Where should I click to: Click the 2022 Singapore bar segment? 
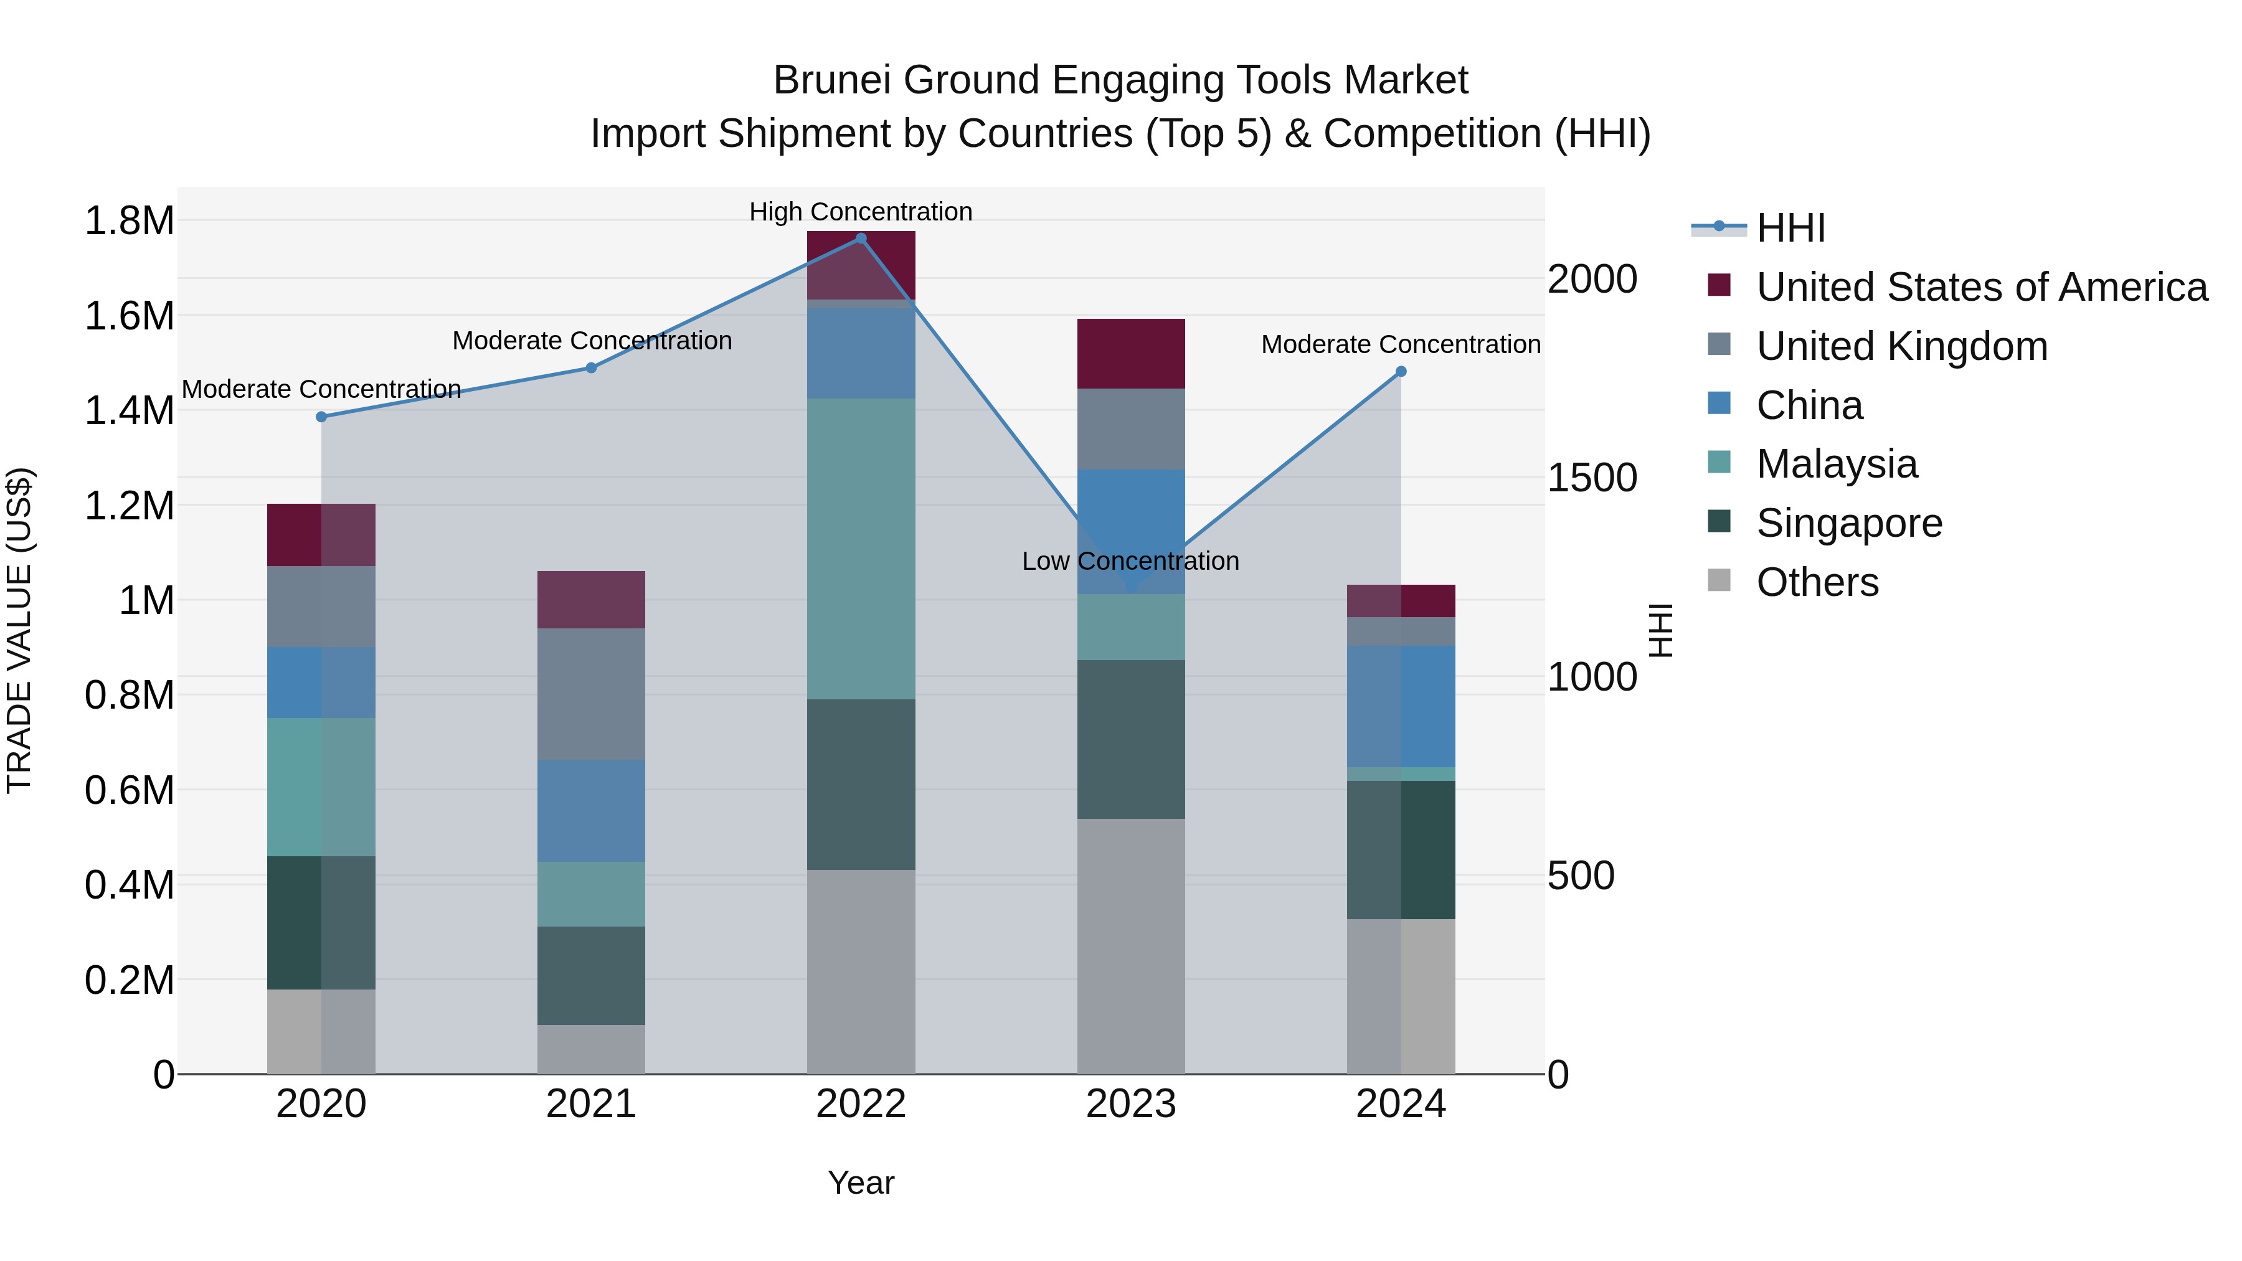pos(861,785)
